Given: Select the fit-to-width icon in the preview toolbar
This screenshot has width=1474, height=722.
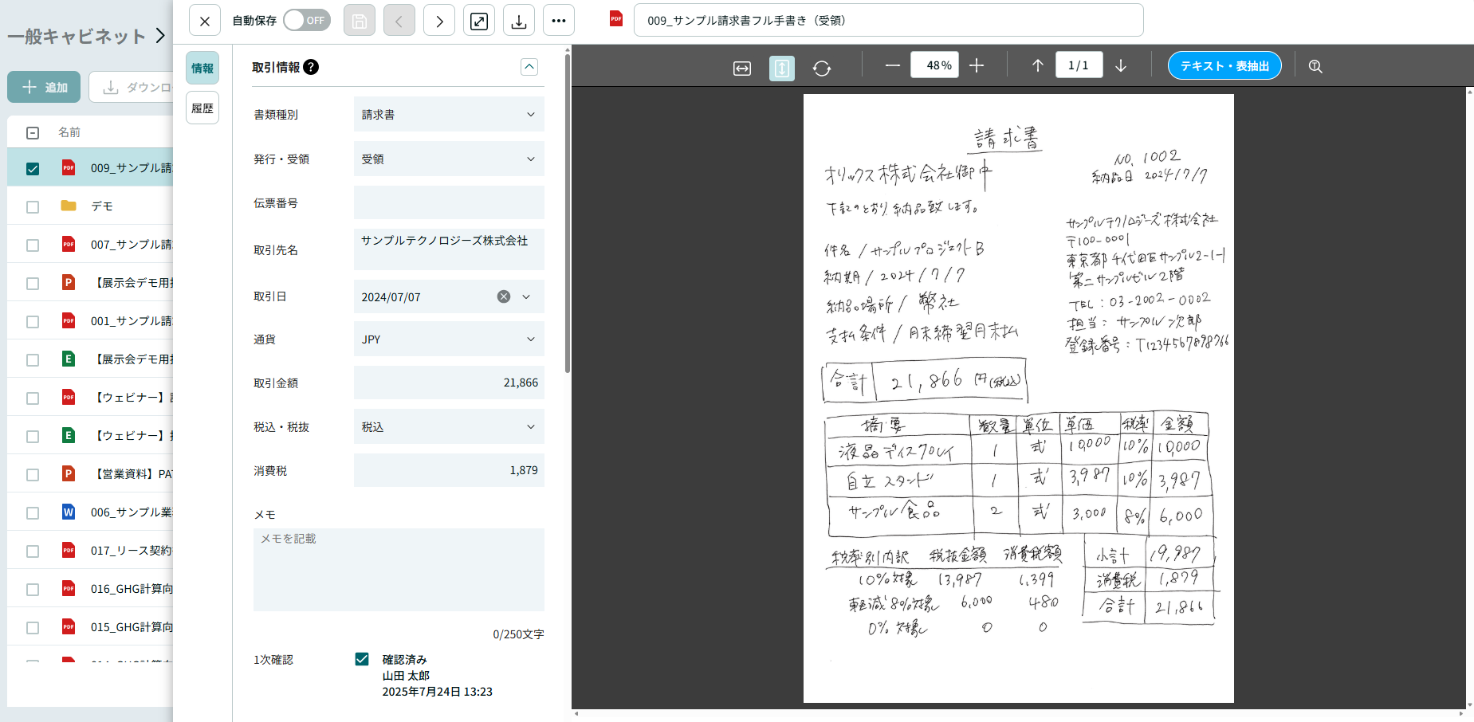Looking at the screenshot, I should (741, 69).
